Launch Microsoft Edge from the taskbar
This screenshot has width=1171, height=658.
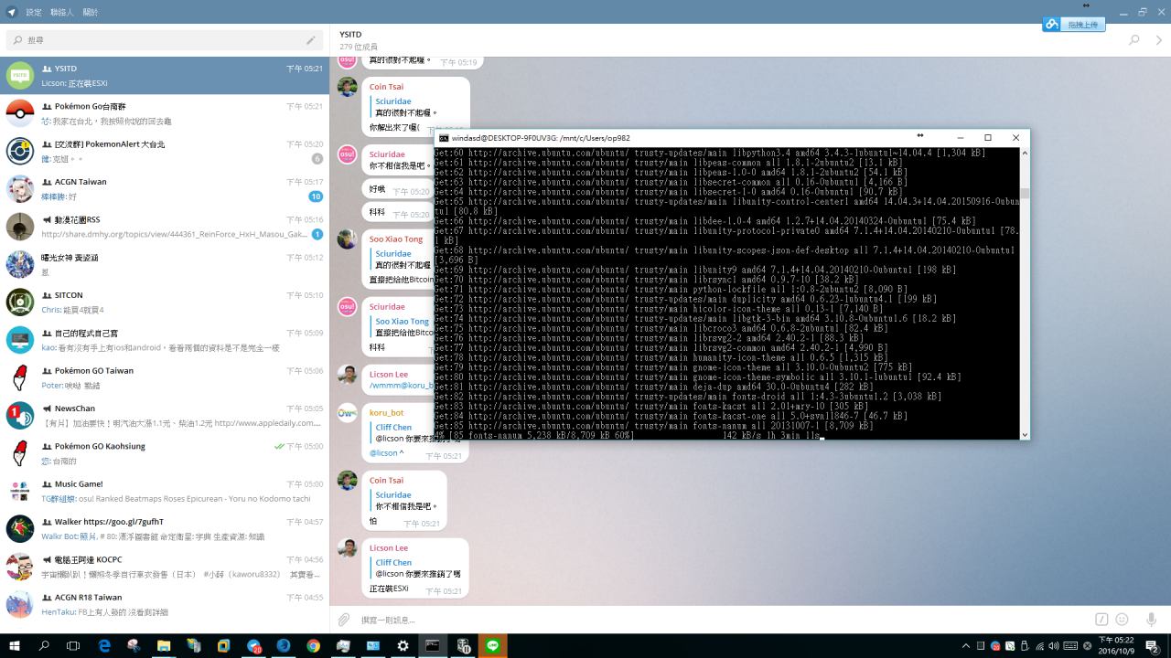tap(104, 645)
